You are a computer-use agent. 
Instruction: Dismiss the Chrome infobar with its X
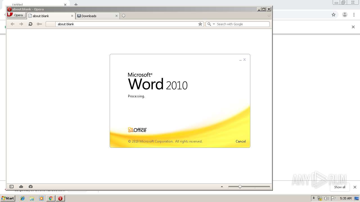pos(353,27)
